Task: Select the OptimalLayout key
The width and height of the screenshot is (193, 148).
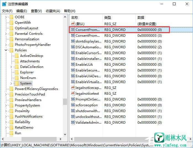Action: click(x=27, y=28)
